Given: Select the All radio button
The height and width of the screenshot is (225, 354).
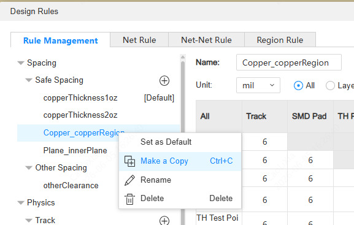Looking at the screenshot, I should click(298, 86).
